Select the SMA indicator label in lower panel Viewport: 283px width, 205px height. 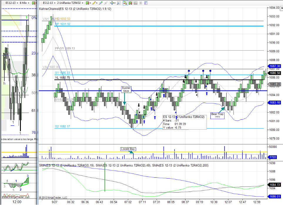[x=124, y=165]
